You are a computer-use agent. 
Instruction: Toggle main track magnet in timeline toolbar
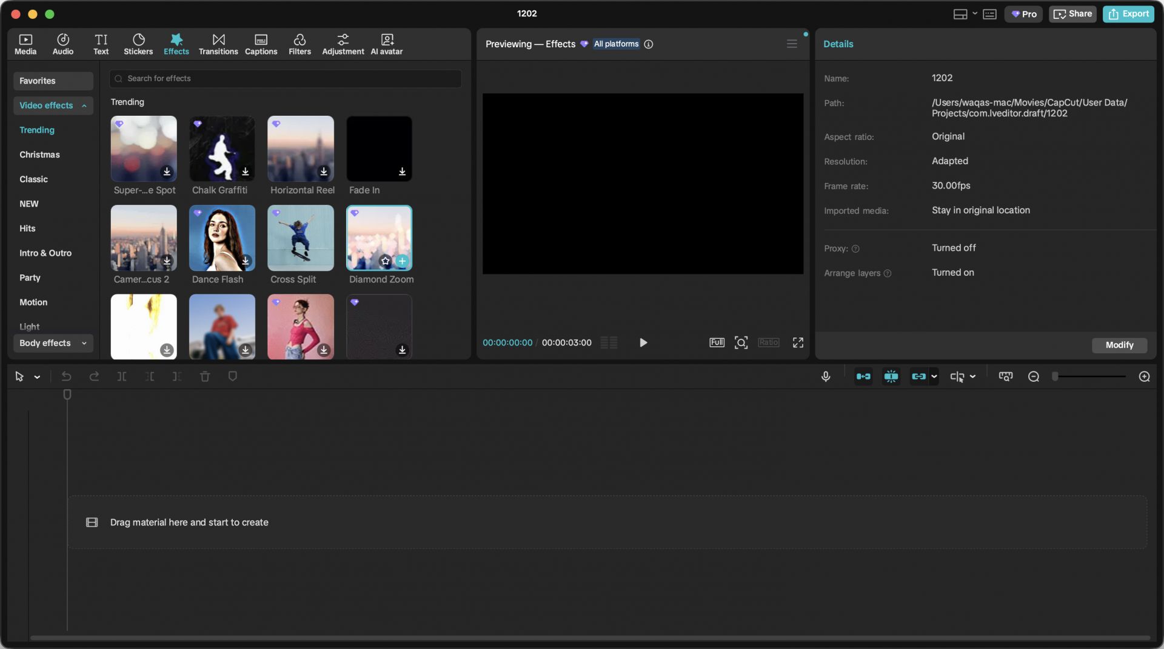click(x=863, y=376)
